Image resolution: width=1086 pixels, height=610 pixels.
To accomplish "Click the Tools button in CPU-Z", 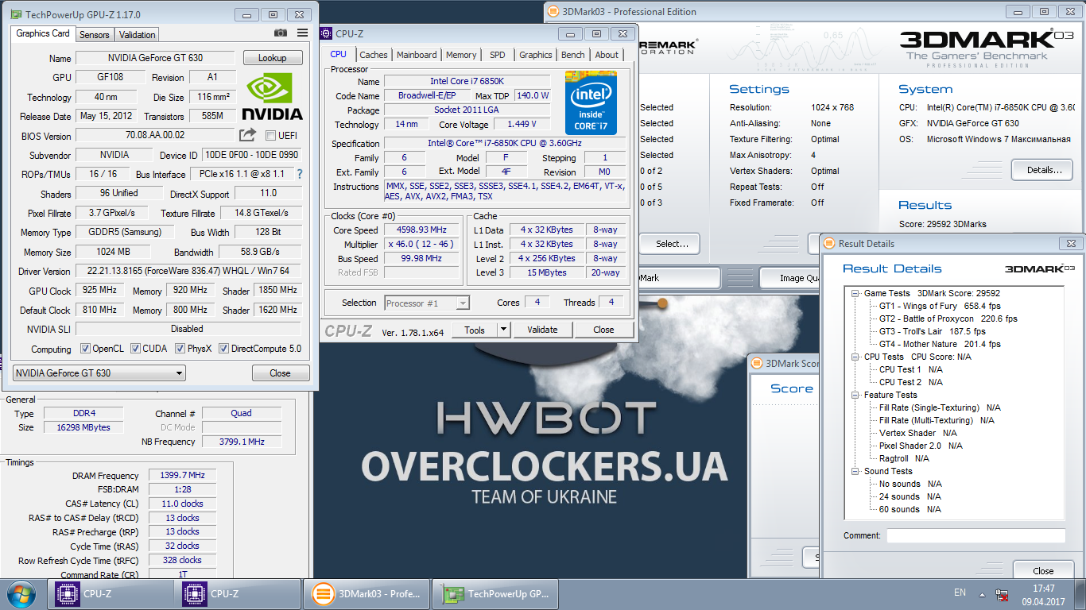I will 475,330.
